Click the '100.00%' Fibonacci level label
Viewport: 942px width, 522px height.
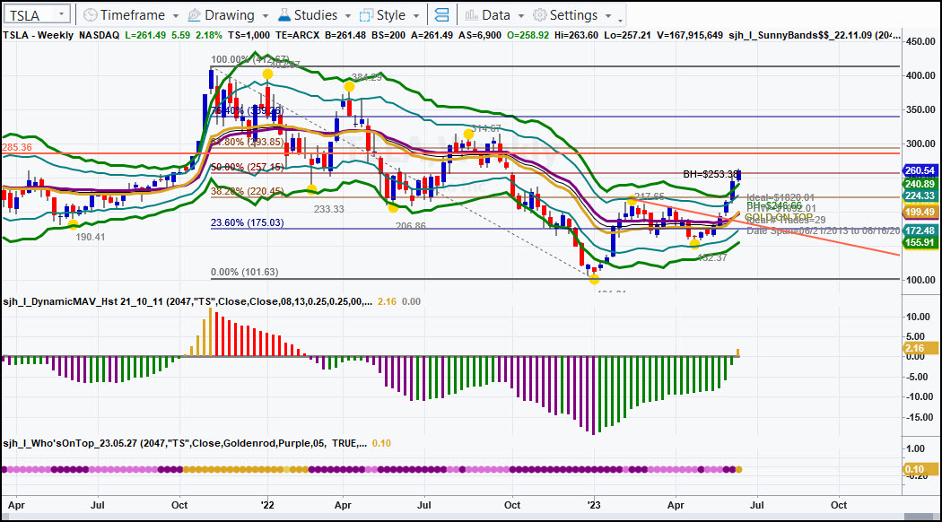[x=230, y=60]
